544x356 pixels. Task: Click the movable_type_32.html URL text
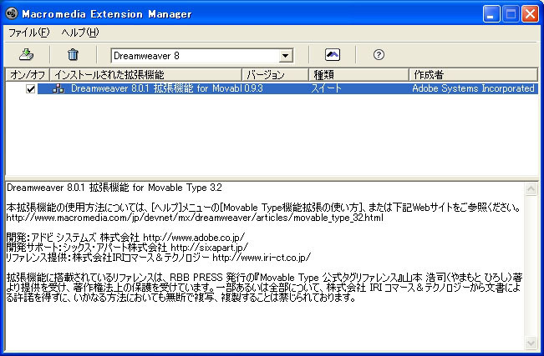195,218
